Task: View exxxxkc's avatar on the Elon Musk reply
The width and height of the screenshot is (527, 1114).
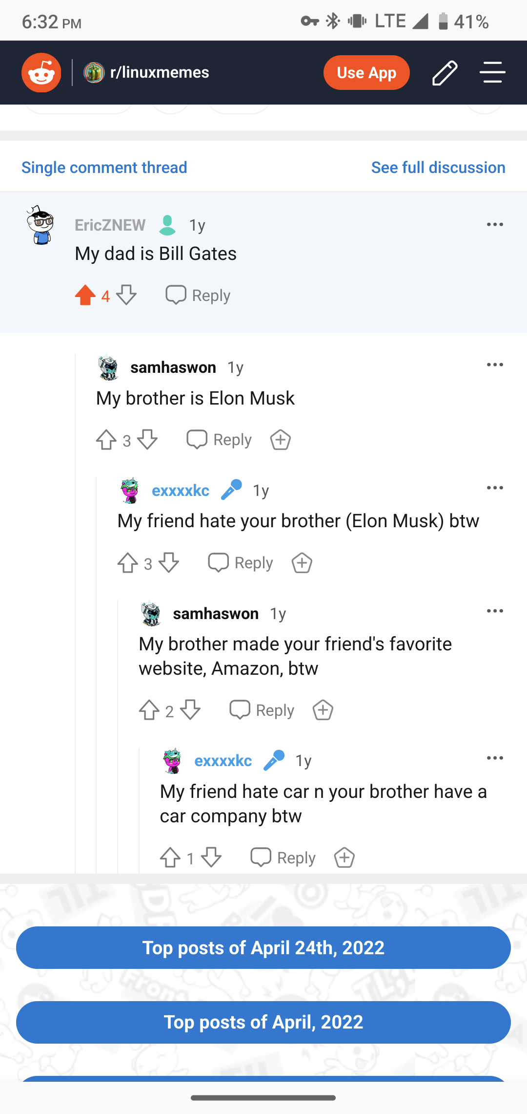Action: tap(130, 491)
